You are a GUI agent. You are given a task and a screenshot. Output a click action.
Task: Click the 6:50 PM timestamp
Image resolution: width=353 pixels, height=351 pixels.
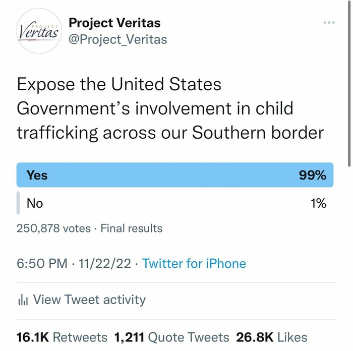pyautogui.click(x=42, y=263)
